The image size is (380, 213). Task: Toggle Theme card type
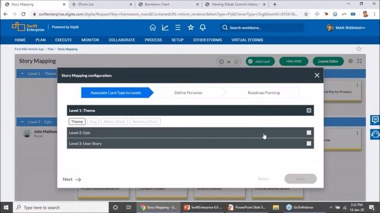(77, 121)
